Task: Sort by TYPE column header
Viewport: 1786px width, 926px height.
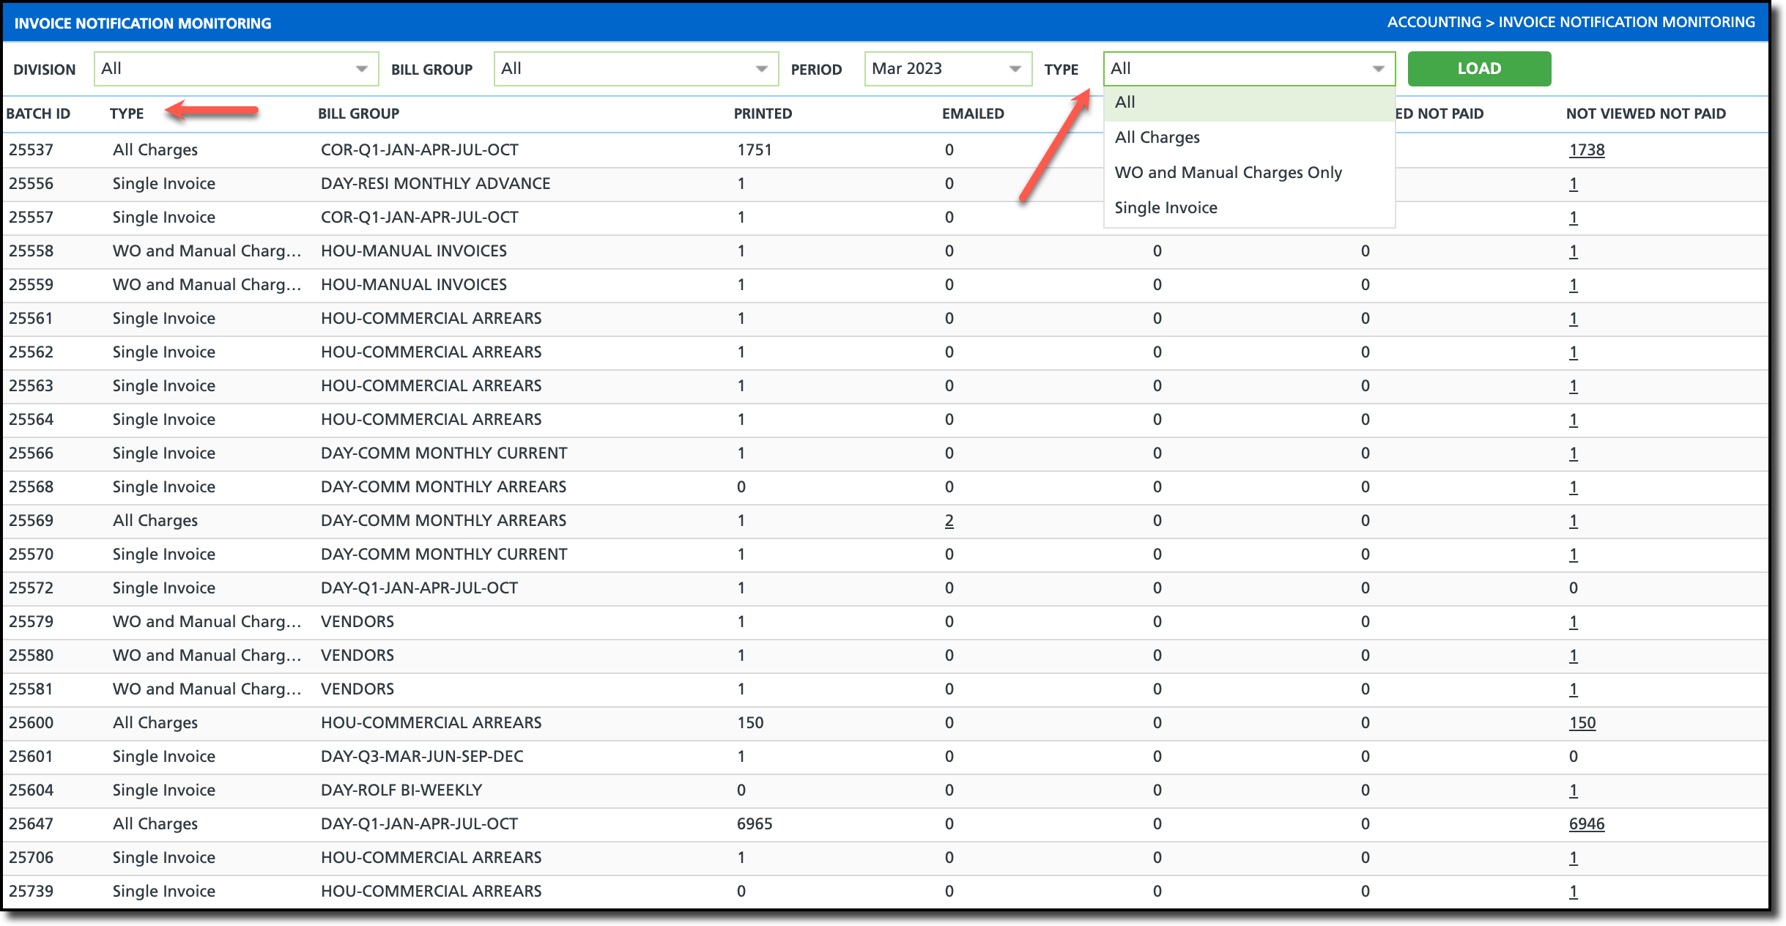Action: (127, 114)
